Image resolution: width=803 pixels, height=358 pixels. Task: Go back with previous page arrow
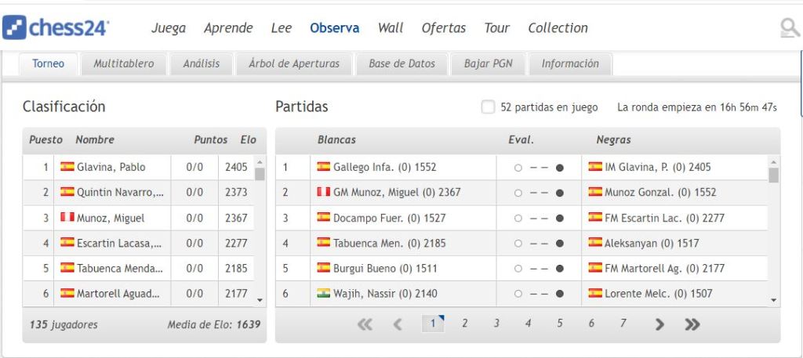pyautogui.click(x=398, y=324)
